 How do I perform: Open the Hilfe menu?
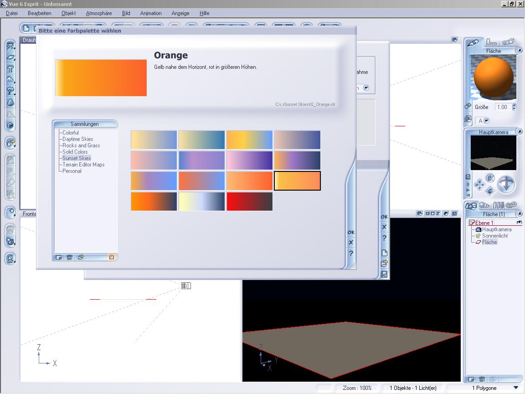coord(205,13)
